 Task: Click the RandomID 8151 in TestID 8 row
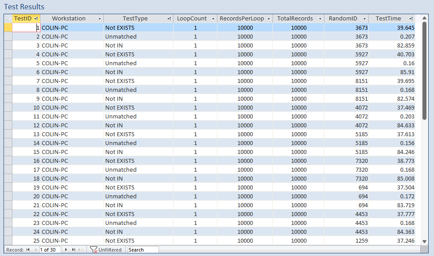[362, 90]
